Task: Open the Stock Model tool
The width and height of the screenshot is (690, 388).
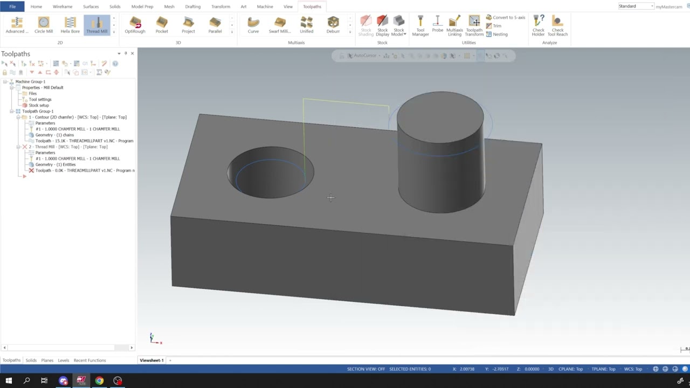Action: point(399,26)
